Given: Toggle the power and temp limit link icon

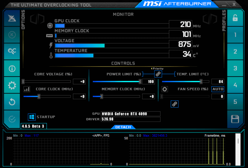Looking at the screenshot, I should click(158, 74).
